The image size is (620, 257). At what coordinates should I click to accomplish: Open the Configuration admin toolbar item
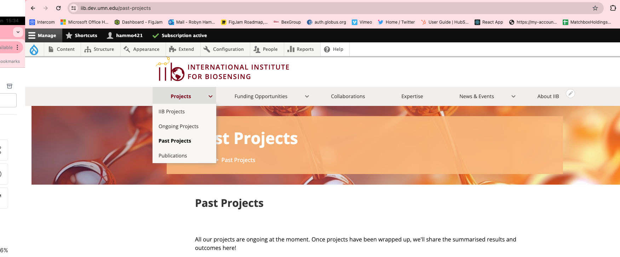pos(224,49)
